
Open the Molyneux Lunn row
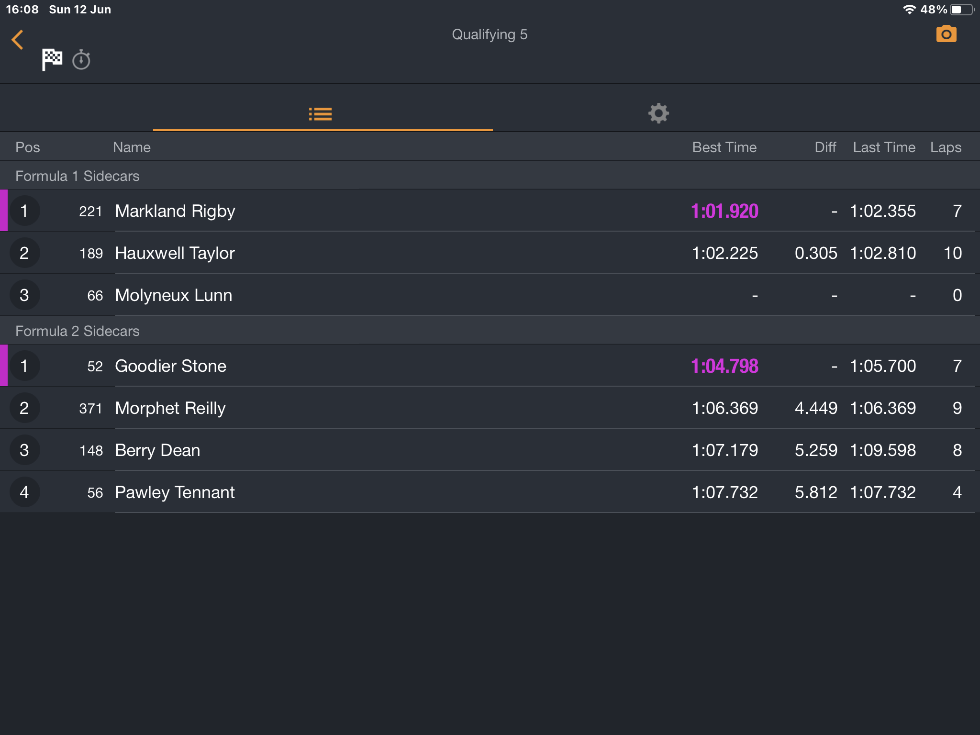pos(490,295)
